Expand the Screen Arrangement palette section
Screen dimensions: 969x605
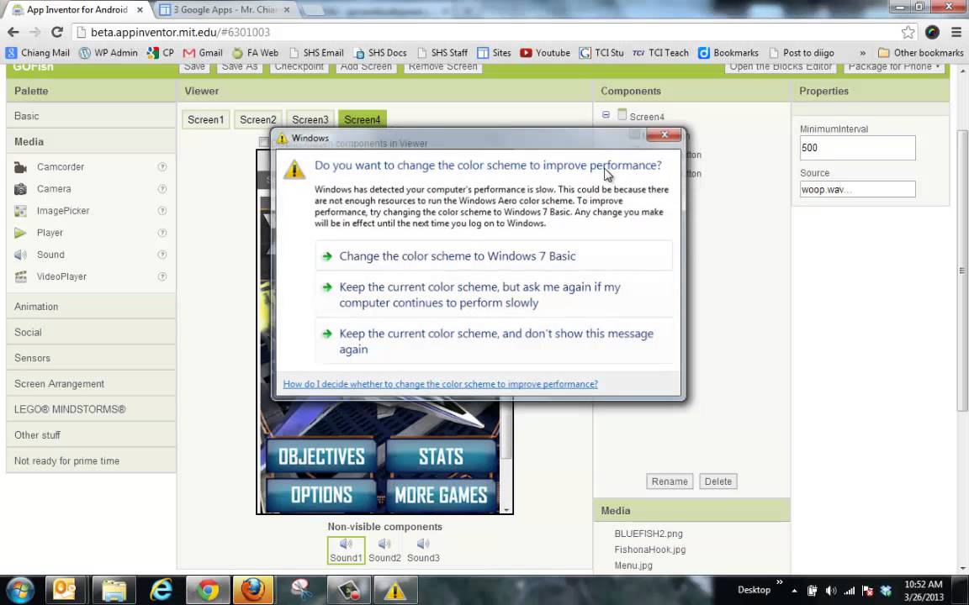pyautogui.click(x=91, y=384)
